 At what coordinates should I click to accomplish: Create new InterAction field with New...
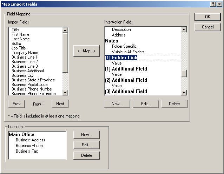(x=117, y=104)
